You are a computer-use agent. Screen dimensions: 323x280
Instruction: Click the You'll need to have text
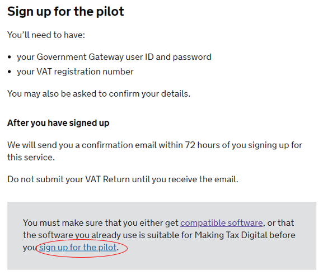pyautogui.click(x=46, y=35)
